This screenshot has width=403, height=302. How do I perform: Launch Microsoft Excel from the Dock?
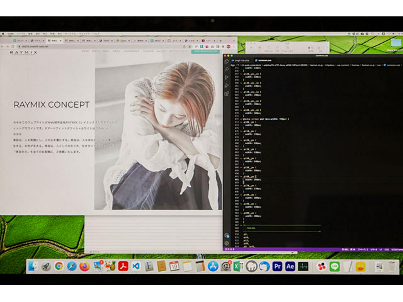[x=238, y=266]
